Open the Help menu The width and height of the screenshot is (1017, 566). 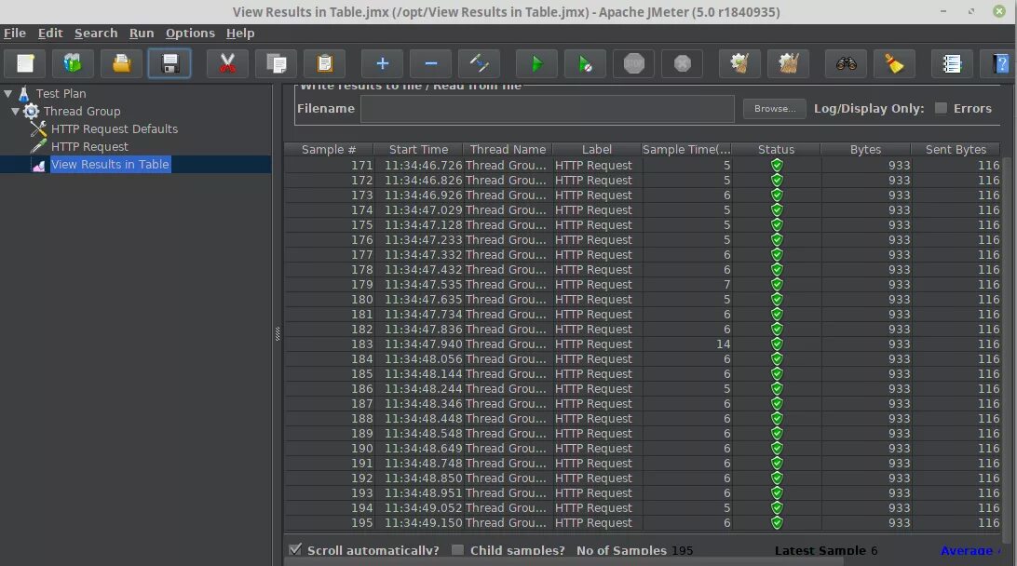pos(240,34)
